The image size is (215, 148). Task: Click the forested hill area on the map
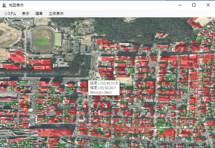coord(125,29)
